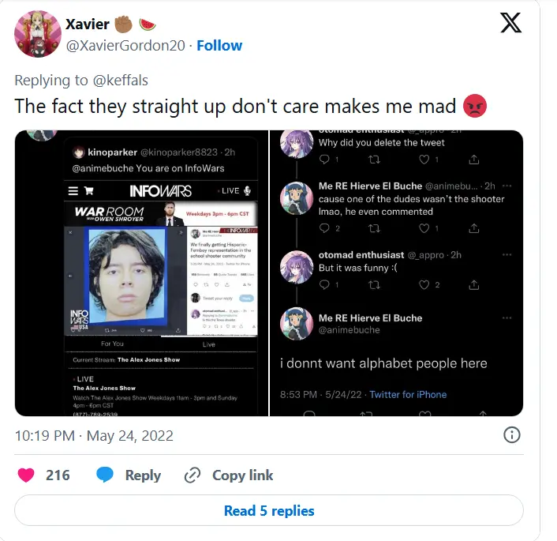The height and width of the screenshot is (541, 557).
Task: Click the Xavier display name
Action: coord(87,24)
